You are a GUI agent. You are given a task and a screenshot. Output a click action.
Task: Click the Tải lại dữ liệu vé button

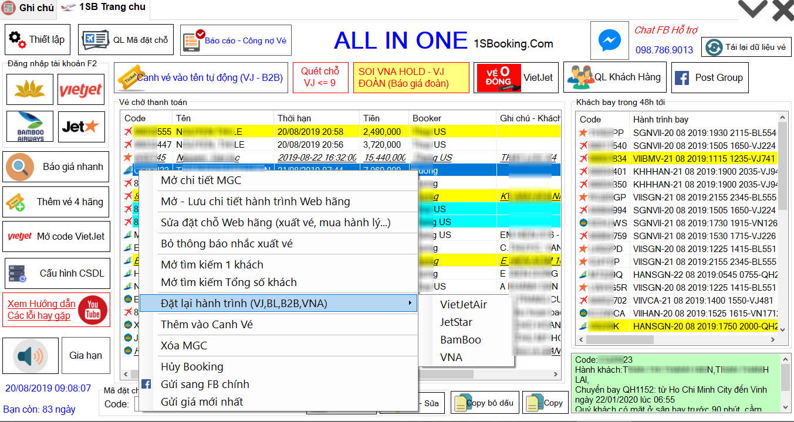pos(746,47)
